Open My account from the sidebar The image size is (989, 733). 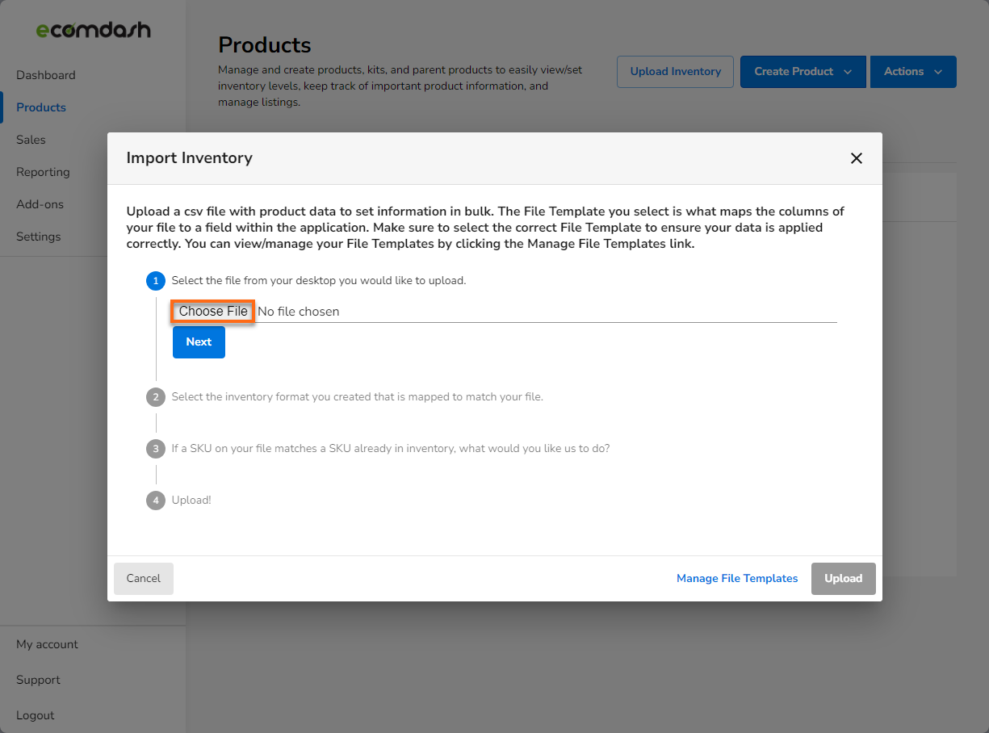pyautogui.click(x=47, y=644)
